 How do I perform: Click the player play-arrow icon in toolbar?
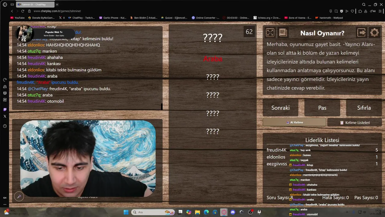(x=347, y=11)
